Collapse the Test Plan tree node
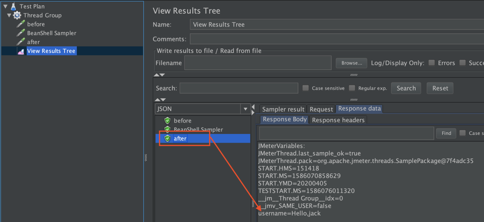This screenshot has height=222, width=484. (x=5, y=6)
